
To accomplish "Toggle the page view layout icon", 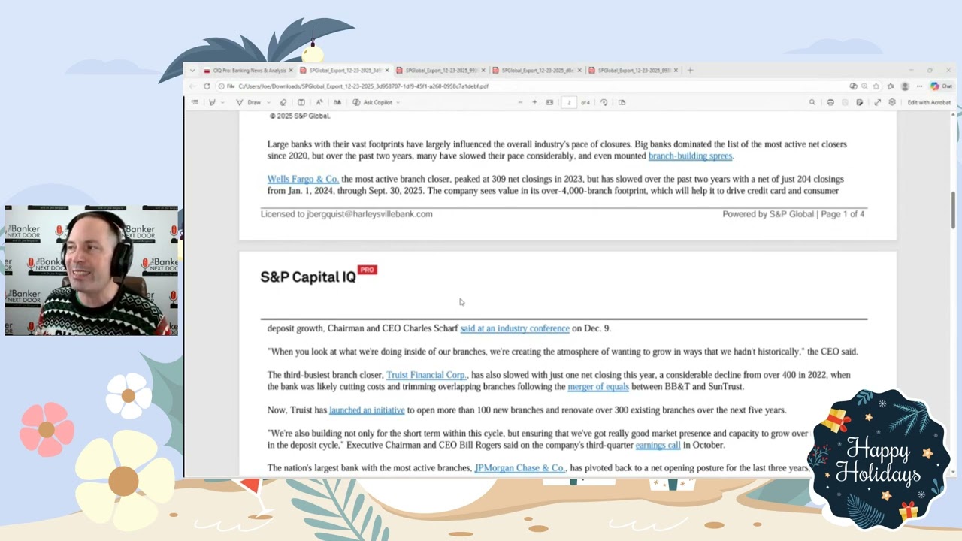I will coord(622,102).
